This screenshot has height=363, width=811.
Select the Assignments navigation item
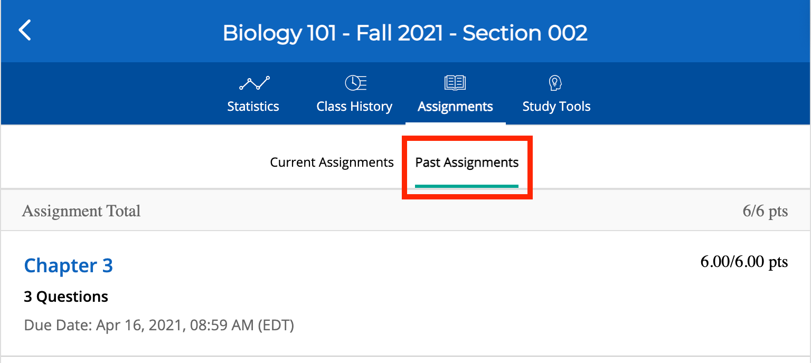click(x=455, y=106)
